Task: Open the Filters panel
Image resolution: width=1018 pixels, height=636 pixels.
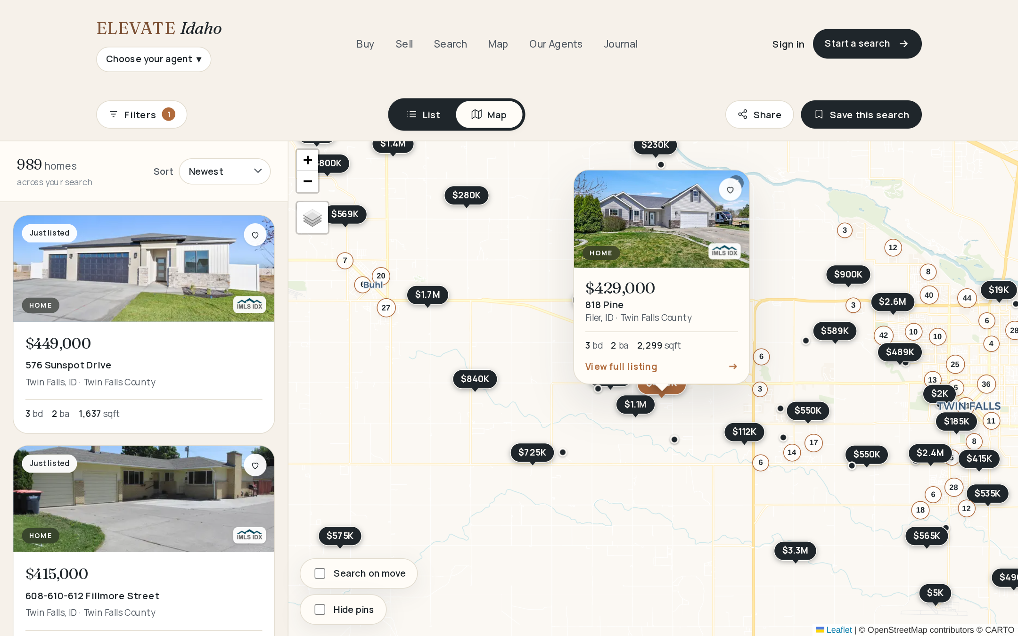Action: 142,114
